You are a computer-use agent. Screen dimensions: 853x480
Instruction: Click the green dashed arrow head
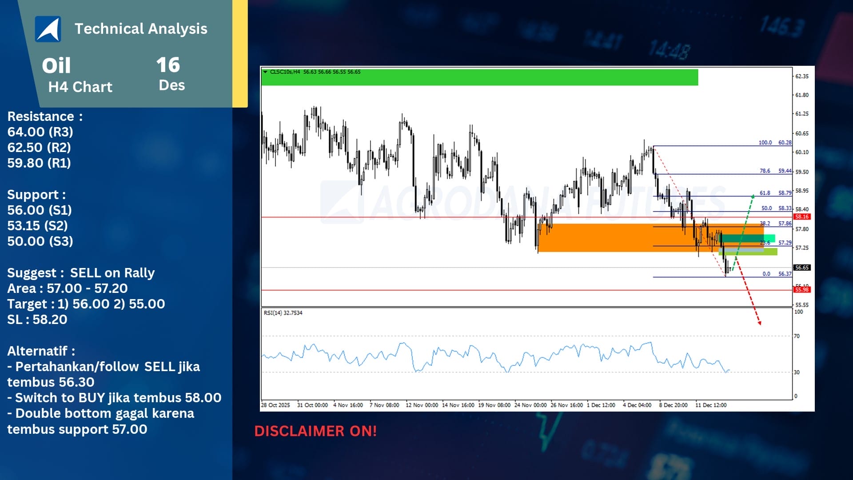[x=753, y=196]
